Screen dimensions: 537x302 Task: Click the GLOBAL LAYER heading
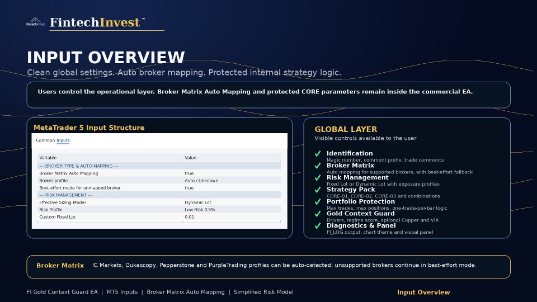[346, 129]
